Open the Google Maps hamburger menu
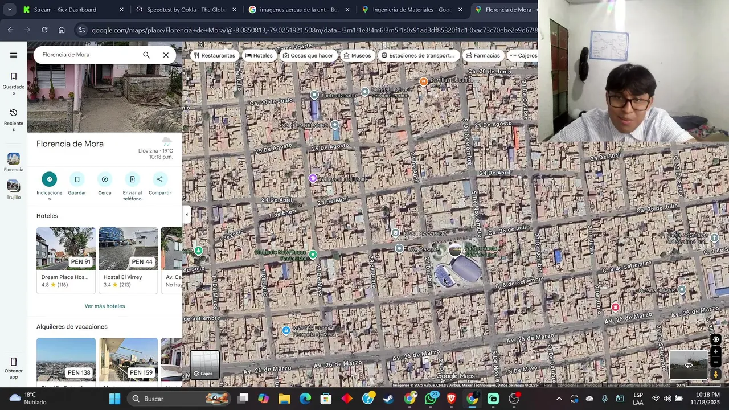The image size is (729, 410). pyautogui.click(x=14, y=55)
